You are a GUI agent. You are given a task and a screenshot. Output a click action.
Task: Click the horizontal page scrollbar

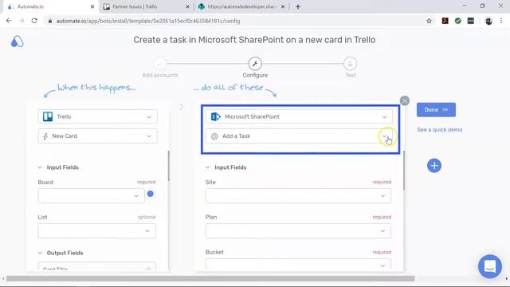(x=210, y=278)
